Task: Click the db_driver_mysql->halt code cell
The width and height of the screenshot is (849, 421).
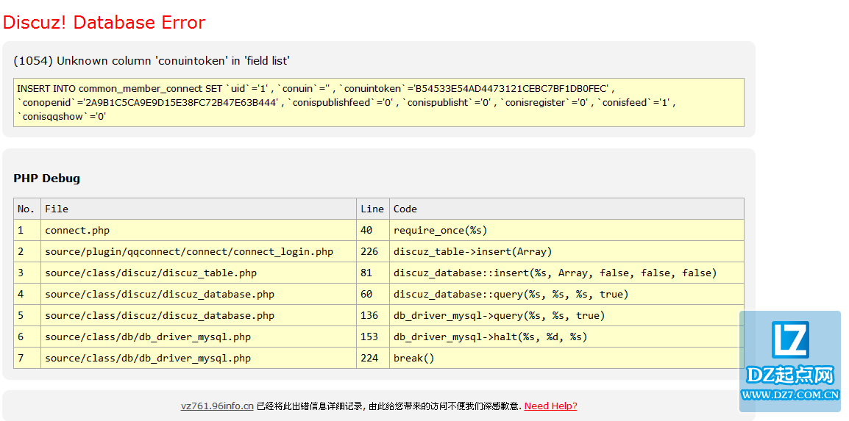Action: pos(490,337)
